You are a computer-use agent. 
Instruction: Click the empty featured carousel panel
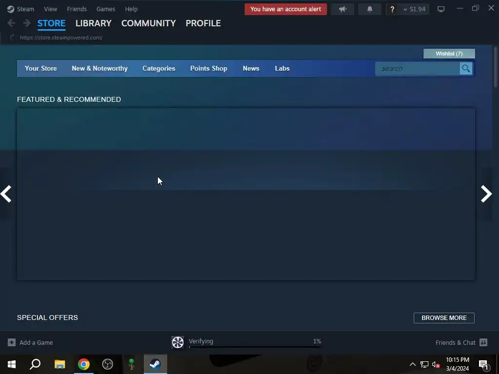pyautogui.click(x=246, y=194)
